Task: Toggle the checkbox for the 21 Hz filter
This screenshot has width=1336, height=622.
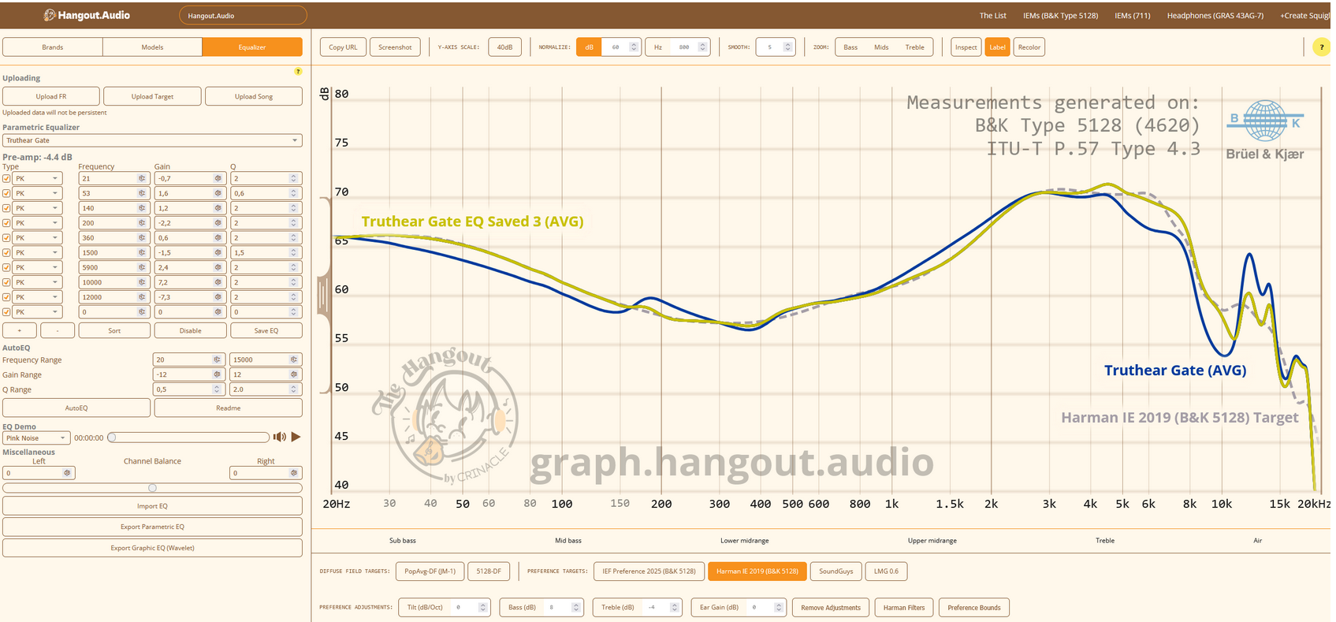Action: pyautogui.click(x=7, y=179)
